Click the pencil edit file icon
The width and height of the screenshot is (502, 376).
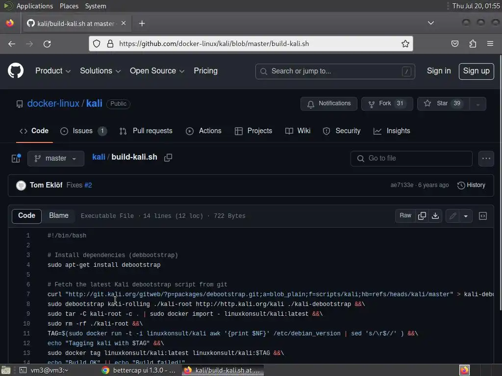452,216
